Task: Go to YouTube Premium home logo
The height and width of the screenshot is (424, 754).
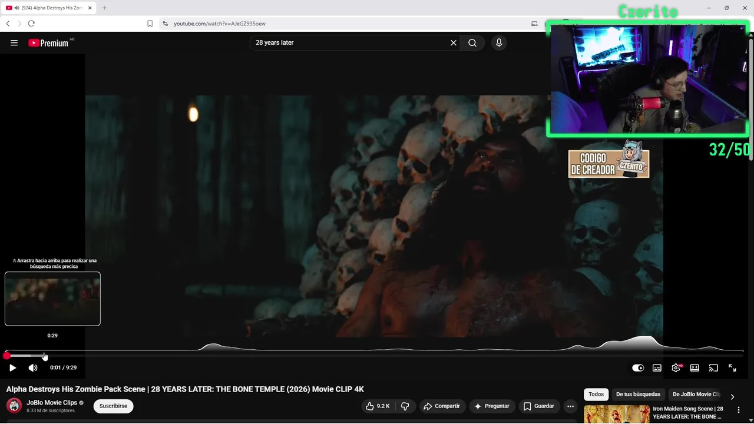Action: click(x=49, y=42)
